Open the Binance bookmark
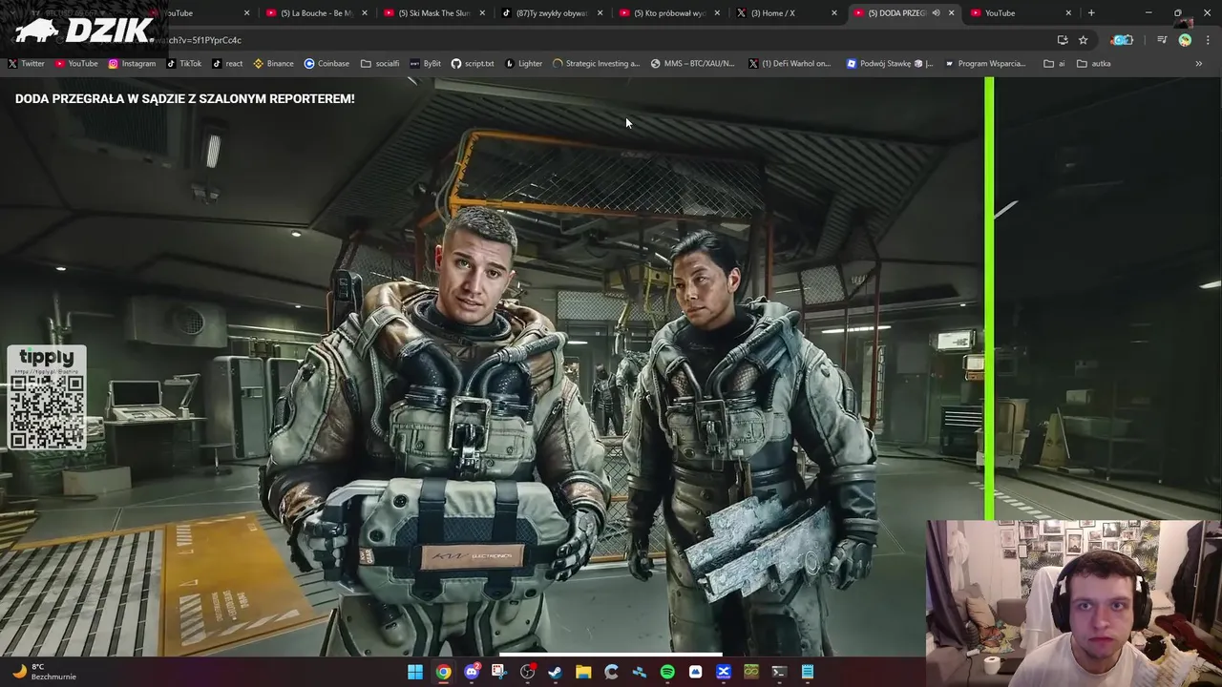1222x687 pixels. pos(273,64)
